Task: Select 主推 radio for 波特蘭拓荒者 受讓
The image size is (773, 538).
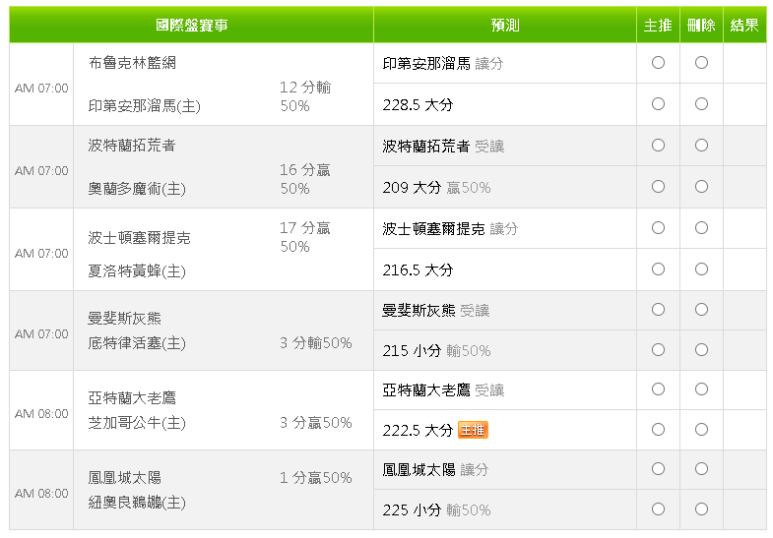Action: click(x=658, y=146)
